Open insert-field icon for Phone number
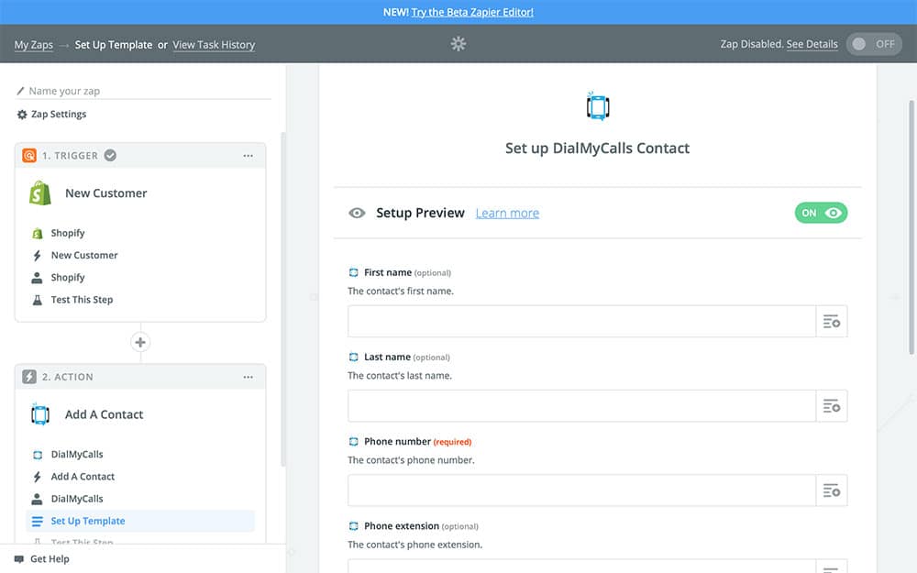Viewport: 917px width, 573px height. point(832,490)
